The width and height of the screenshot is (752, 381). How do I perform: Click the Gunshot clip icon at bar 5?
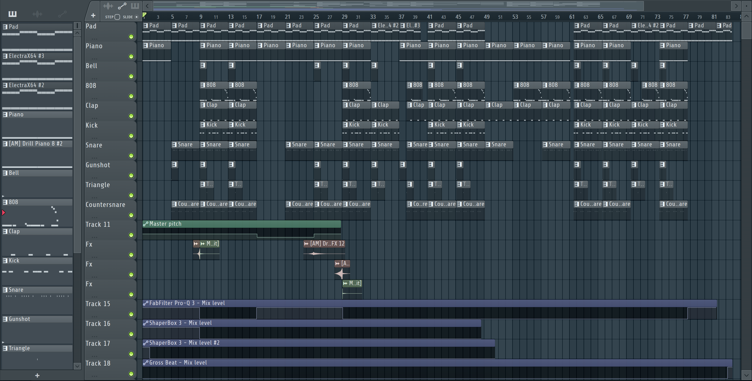point(174,164)
